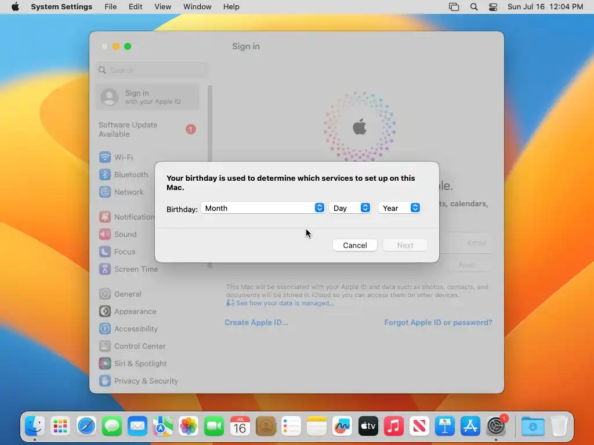Screen dimensions: 594x445
Task: Open FaceTime from the Dock
Action: tap(214, 426)
